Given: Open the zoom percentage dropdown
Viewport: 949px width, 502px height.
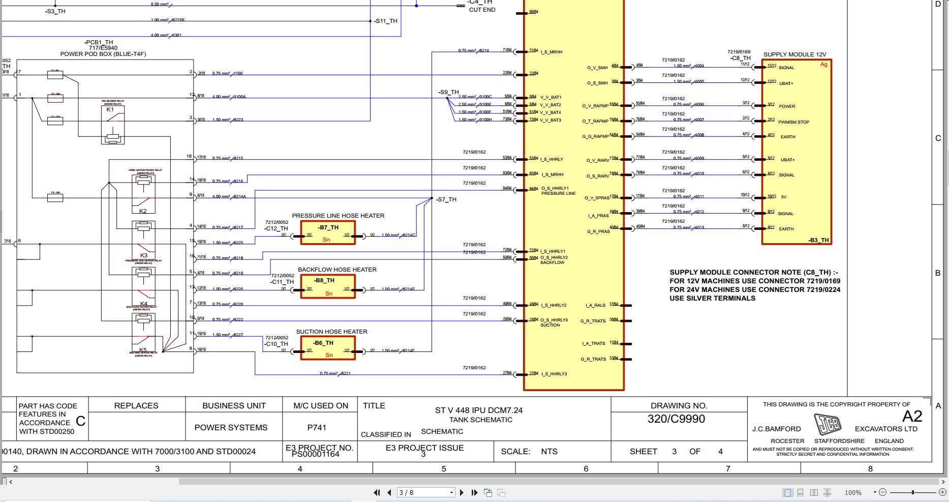Looking at the screenshot, I should click(875, 492).
